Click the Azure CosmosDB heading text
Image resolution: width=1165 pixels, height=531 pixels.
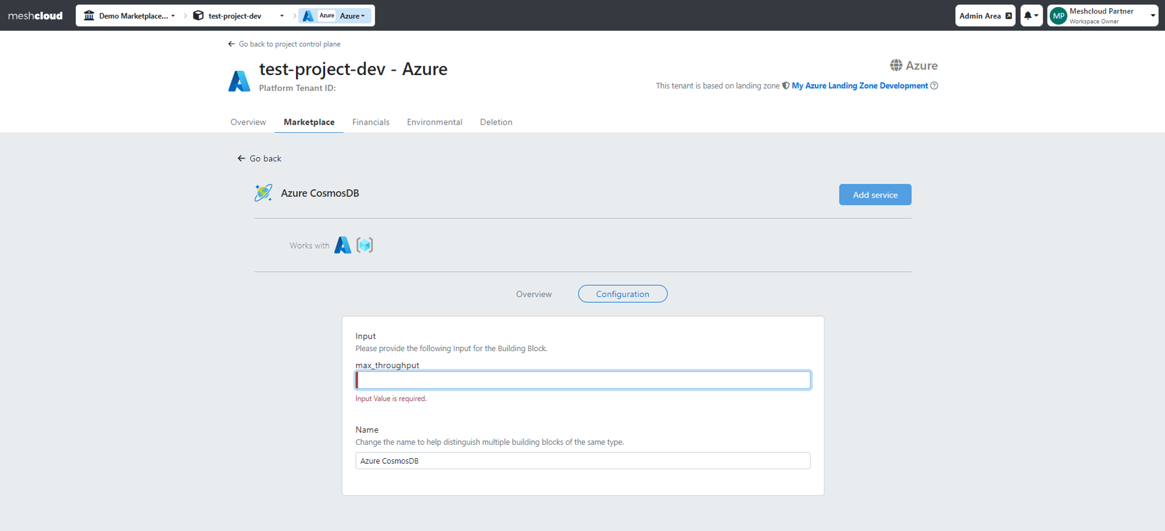pyautogui.click(x=320, y=193)
